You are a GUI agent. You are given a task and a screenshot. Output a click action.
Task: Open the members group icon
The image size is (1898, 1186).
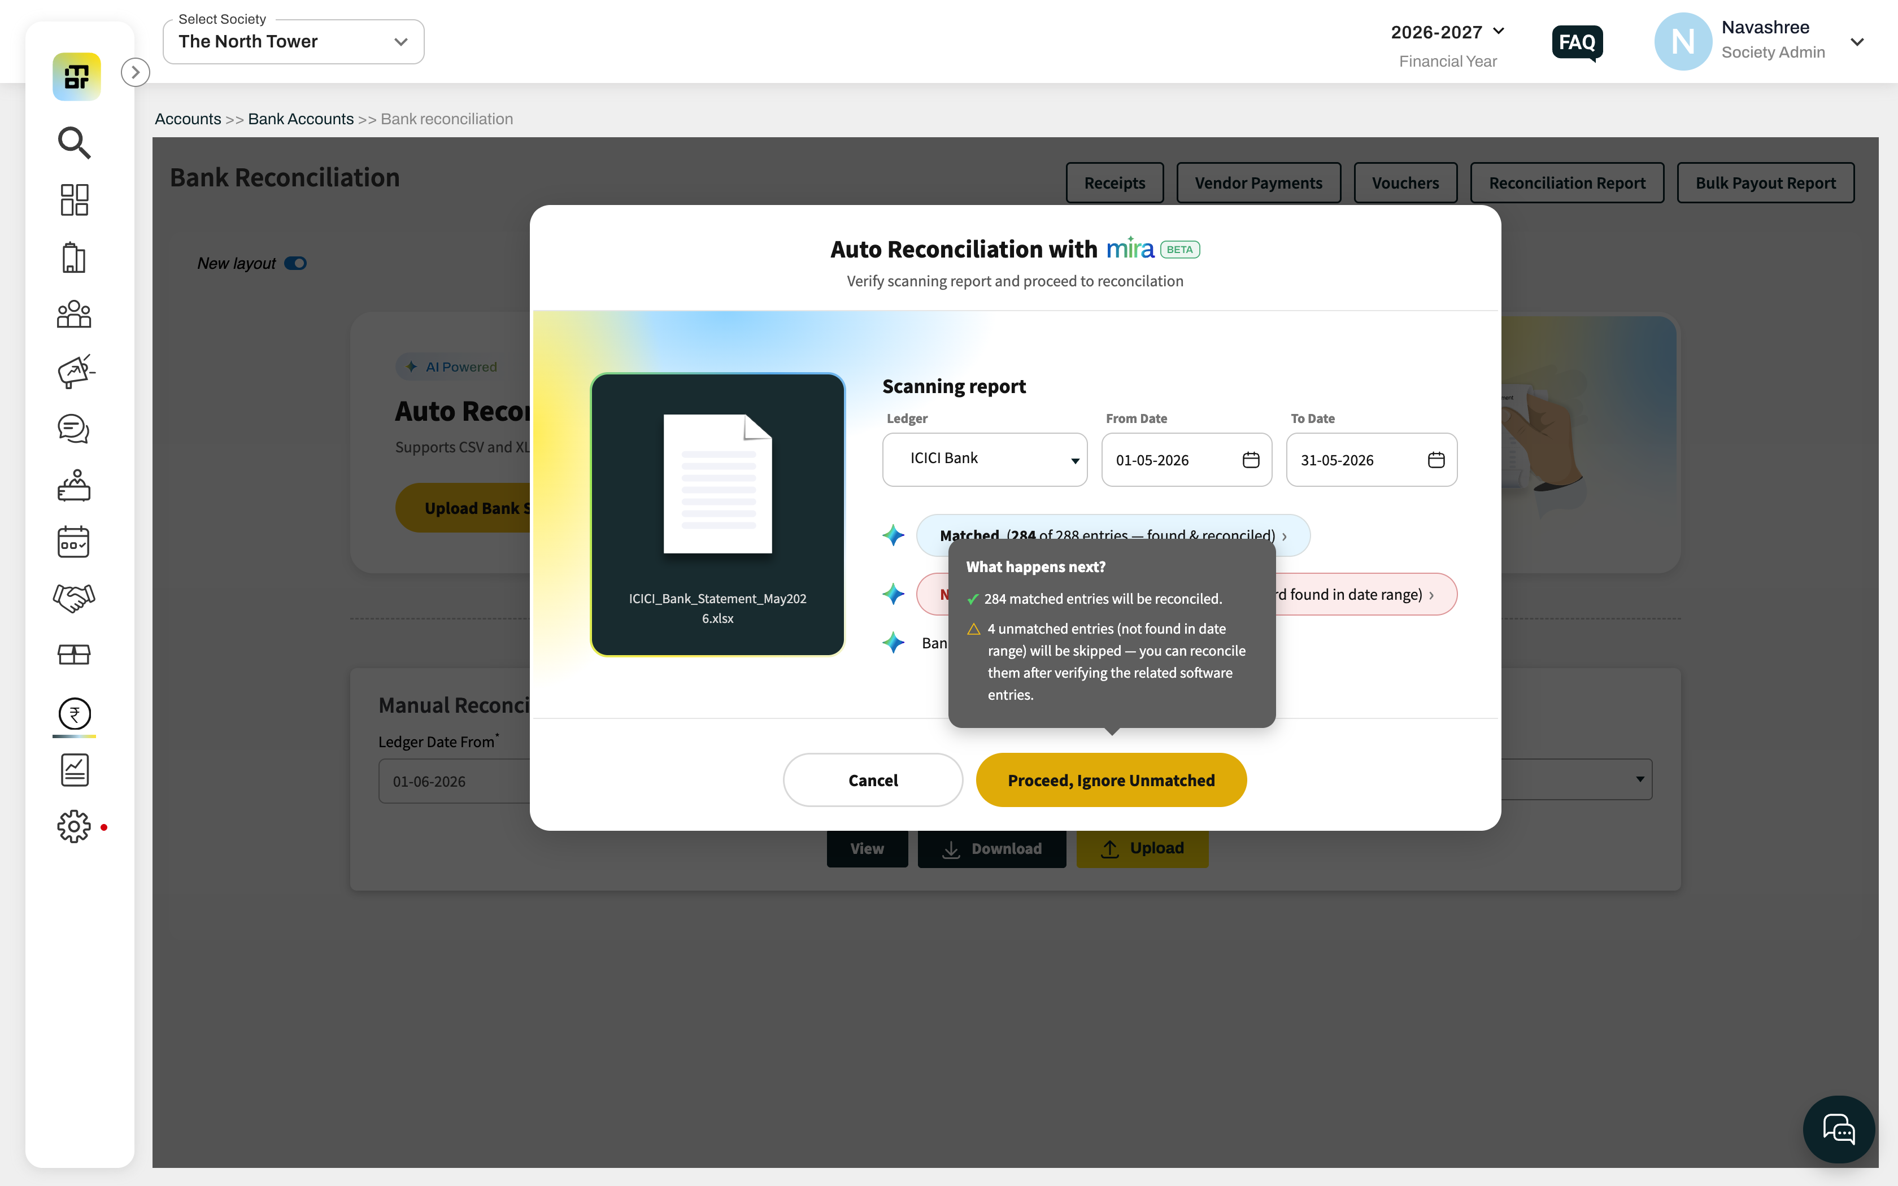(x=75, y=314)
